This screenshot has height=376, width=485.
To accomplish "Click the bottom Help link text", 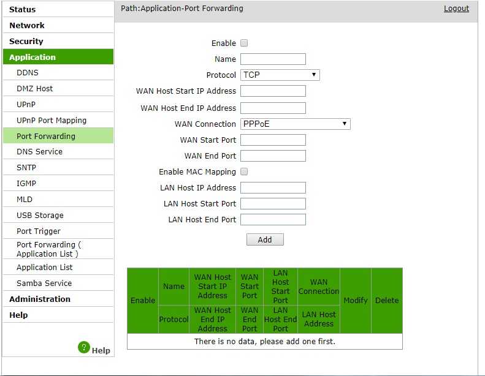I will click(101, 350).
